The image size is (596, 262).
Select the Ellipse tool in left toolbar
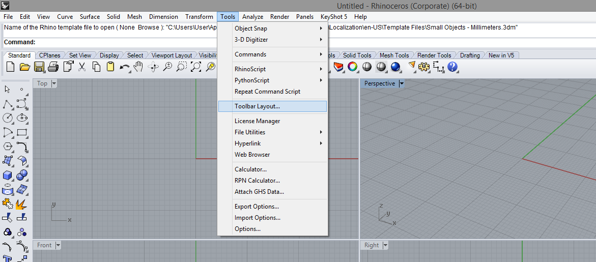22,118
